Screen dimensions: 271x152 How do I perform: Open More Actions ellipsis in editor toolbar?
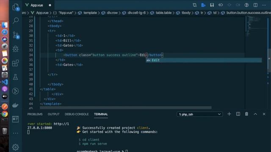pos(264,5)
